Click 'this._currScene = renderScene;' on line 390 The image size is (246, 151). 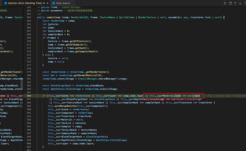click(68, 110)
